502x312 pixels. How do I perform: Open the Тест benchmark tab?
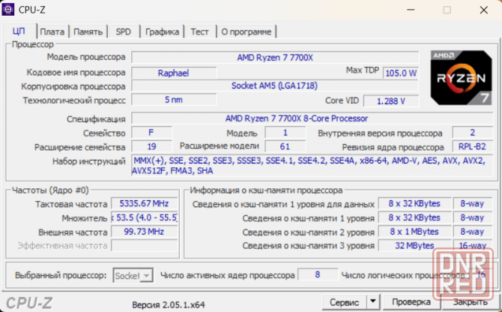pyautogui.click(x=199, y=31)
